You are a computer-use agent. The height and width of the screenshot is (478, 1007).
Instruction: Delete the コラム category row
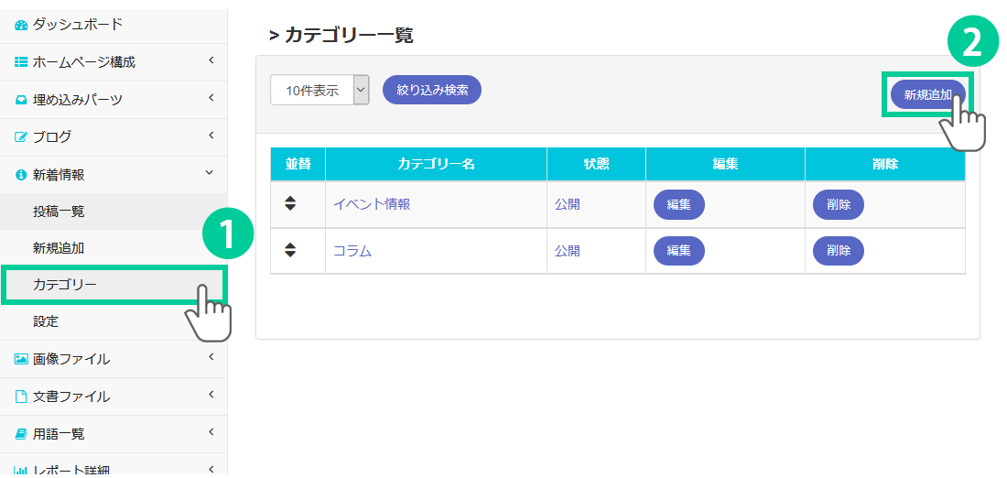(838, 250)
